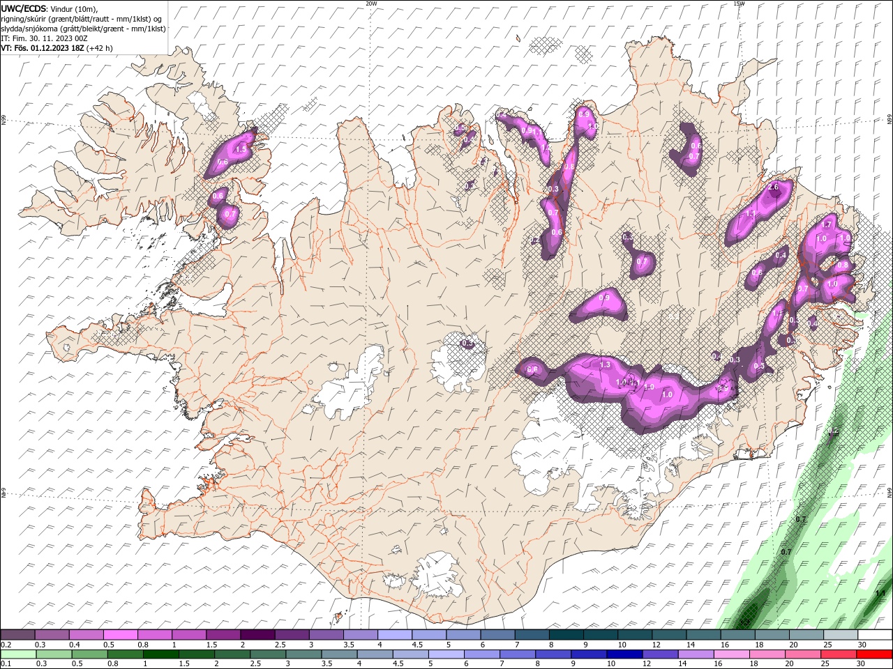Click the 0.1 label under the lower legend
Viewport: 893px width, 669px height.
(6, 663)
